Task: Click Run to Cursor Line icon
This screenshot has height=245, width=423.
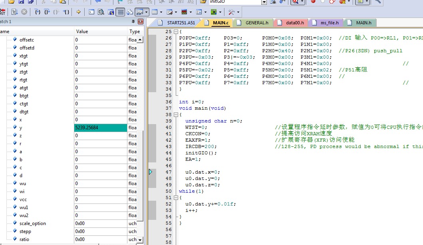Action: [x=66, y=12]
